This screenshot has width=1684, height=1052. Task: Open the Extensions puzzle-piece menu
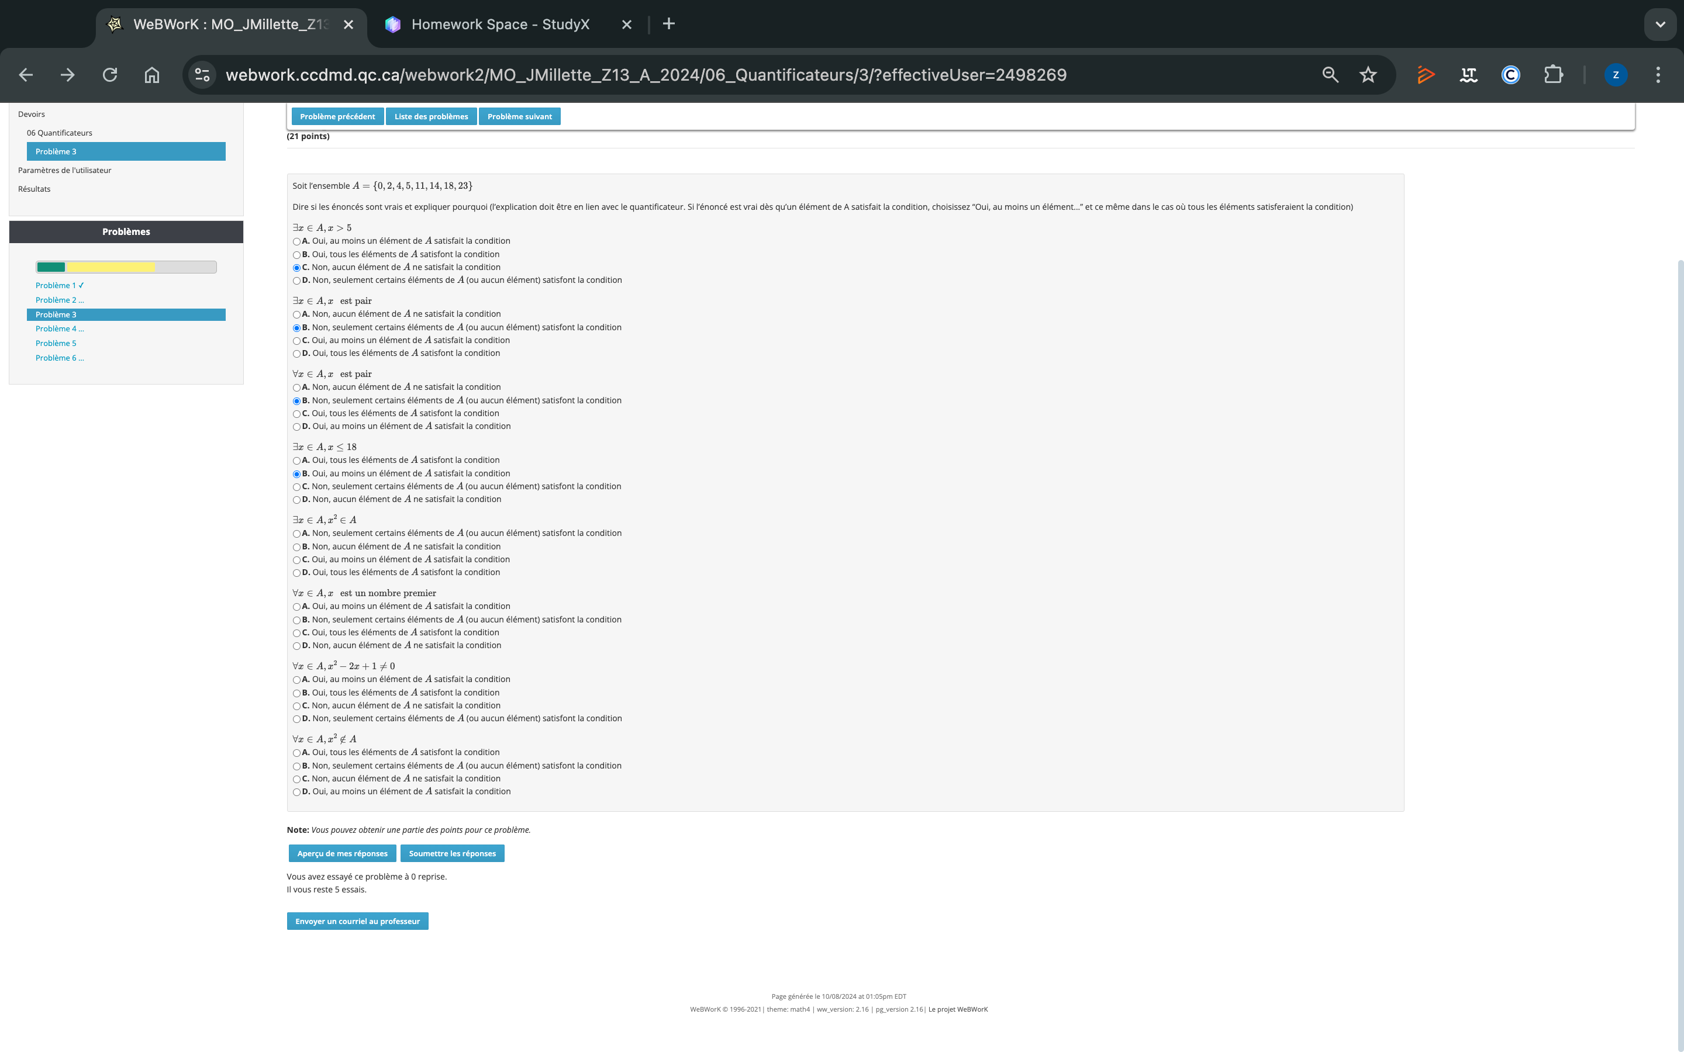click(1553, 75)
